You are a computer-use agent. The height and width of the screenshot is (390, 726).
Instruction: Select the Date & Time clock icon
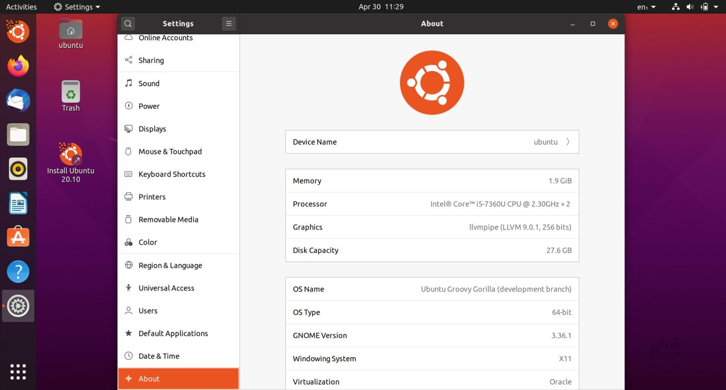pyautogui.click(x=128, y=356)
